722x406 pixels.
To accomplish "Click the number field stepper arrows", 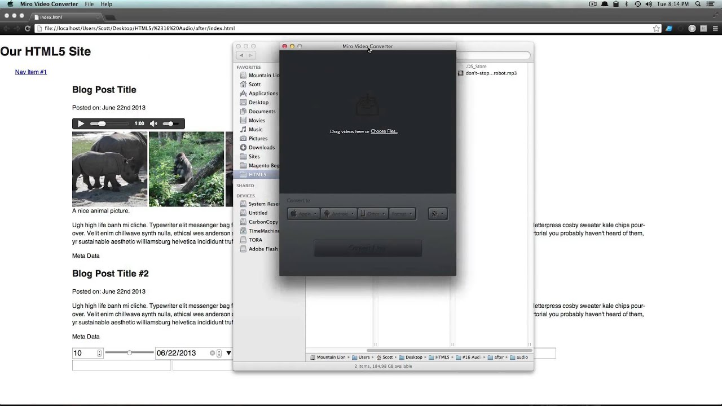I will (x=100, y=353).
